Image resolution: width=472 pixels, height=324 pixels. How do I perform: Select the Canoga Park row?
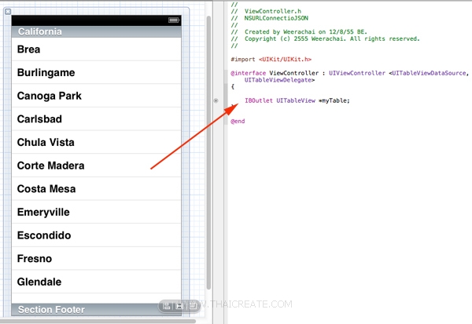(96, 96)
